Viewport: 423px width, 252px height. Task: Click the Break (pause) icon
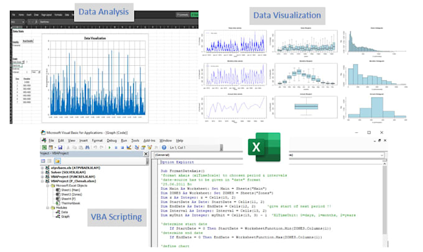(116, 148)
